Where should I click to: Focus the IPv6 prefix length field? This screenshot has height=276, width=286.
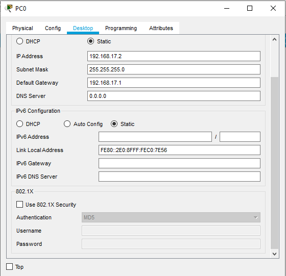pyautogui.click(x=240, y=137)
